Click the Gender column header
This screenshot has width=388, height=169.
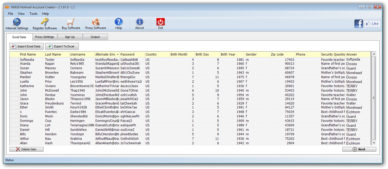(x=258, y=54)
